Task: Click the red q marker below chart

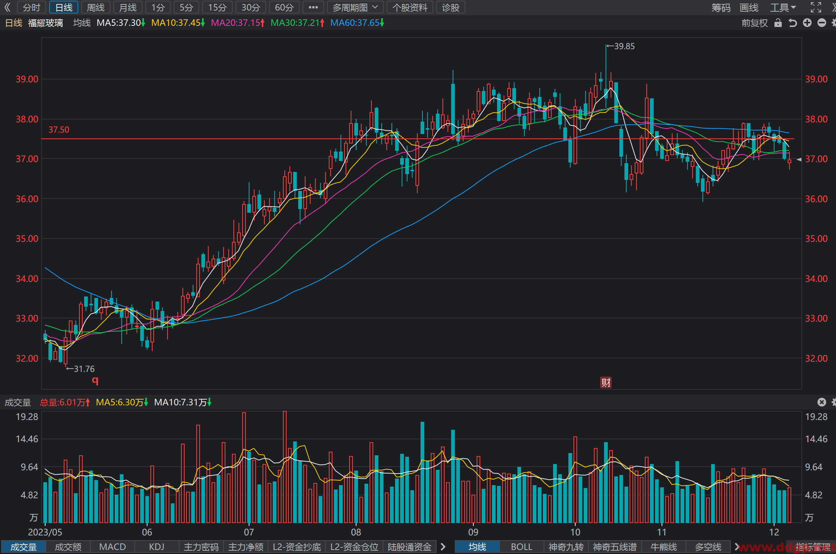Action: (x=95, y=381)
